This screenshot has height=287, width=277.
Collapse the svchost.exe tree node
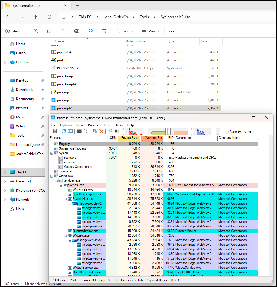point(61,185)
